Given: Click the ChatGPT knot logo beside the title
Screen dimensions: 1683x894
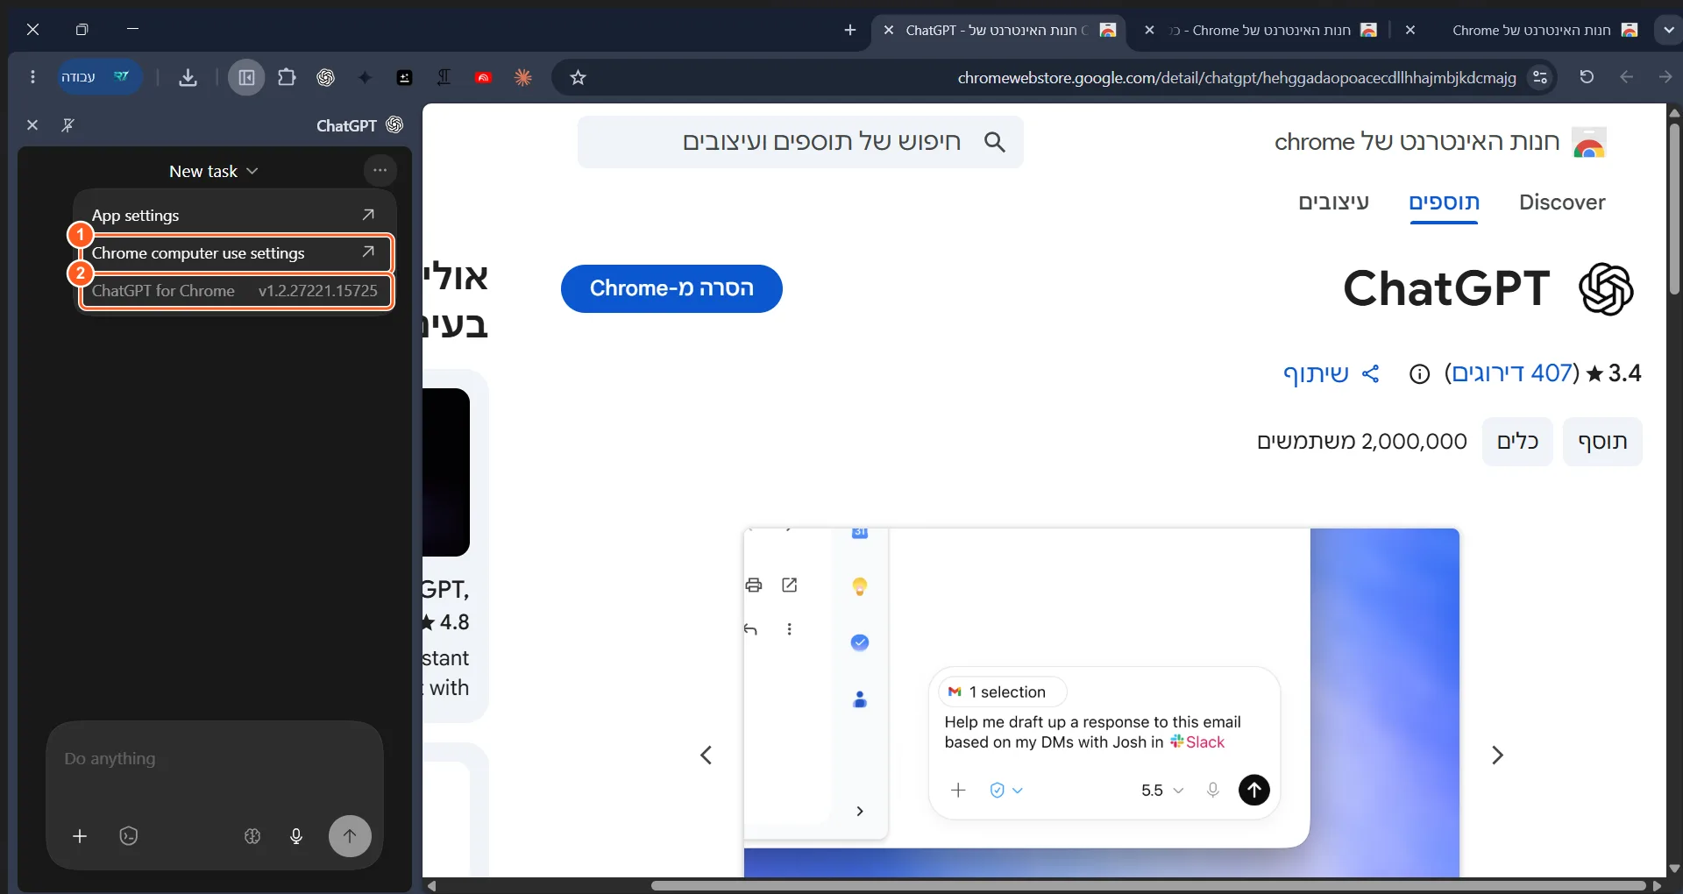Looking at the screenshot, I should point(1606,288).
